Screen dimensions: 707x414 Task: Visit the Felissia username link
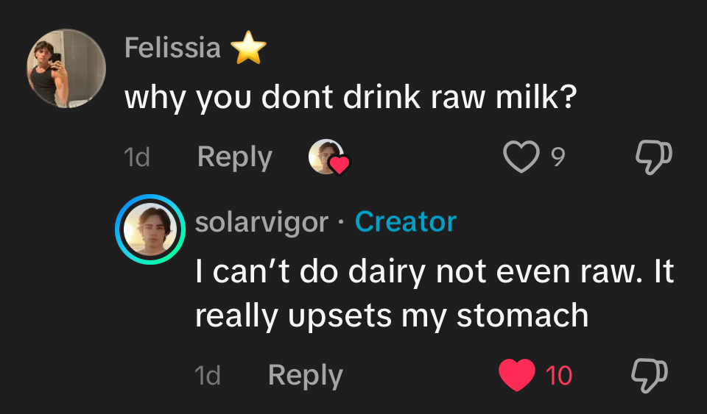[x=172, y=49]
